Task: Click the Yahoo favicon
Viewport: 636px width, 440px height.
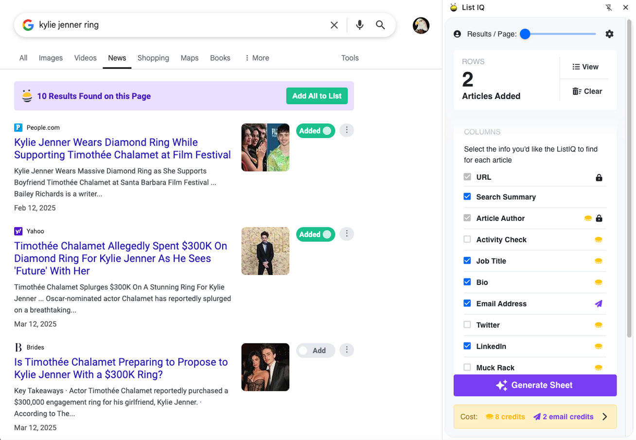Action: [18, 231]
